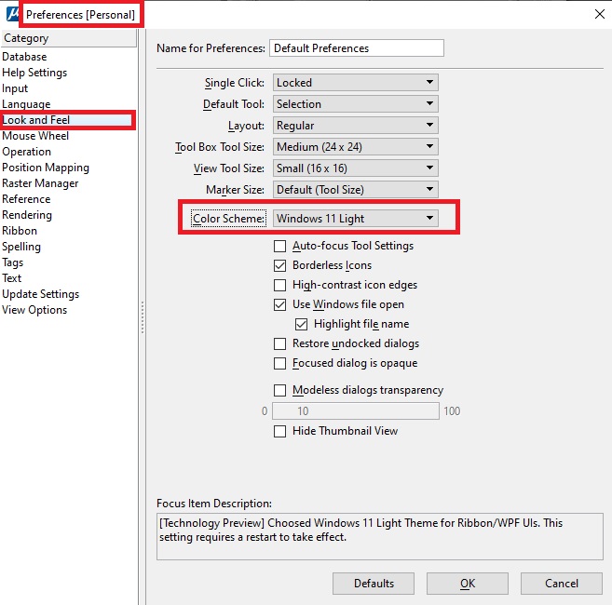This screenshot has width=612, height=605.
Task: Enable Modeless dialogs transparency checkbox
Action: [280, 391]
